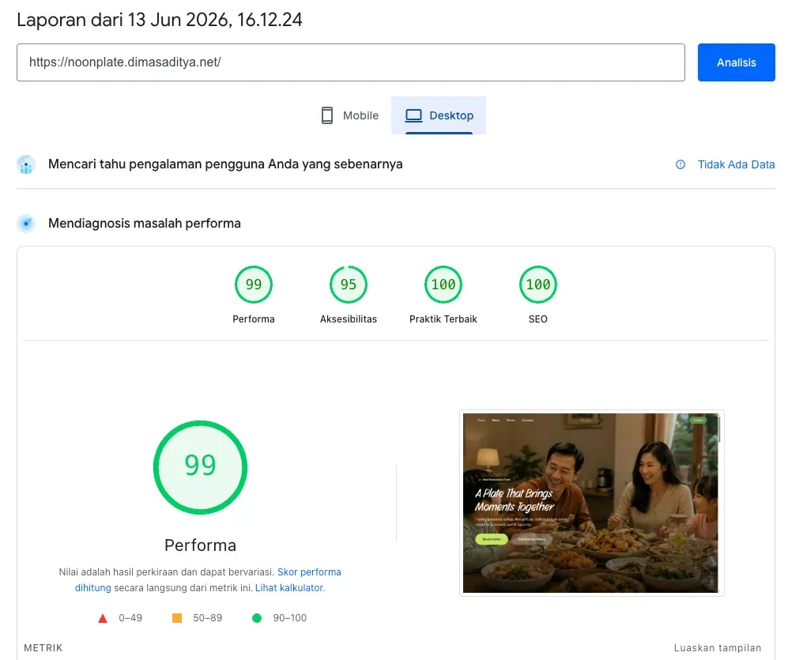Open the Tidak Ada Data link
788x660 pixels.
click(x=736, y=164)
